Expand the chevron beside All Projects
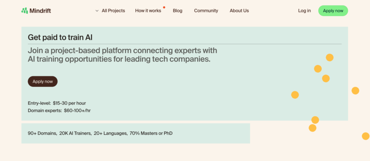370x161 pixels. coord(97,11)
